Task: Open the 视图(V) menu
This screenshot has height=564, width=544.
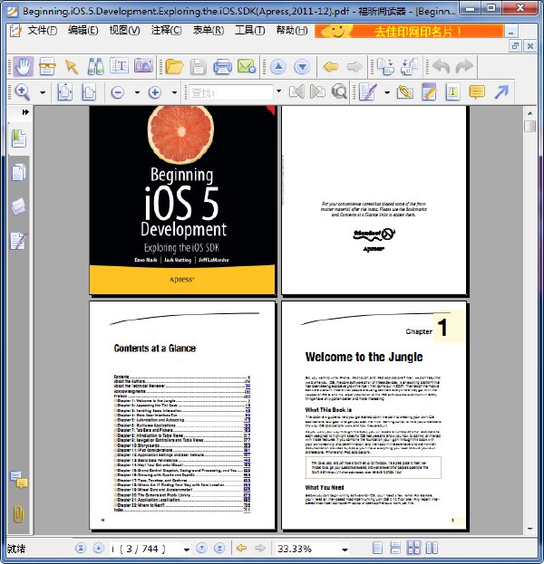Action: pos(124,31)
